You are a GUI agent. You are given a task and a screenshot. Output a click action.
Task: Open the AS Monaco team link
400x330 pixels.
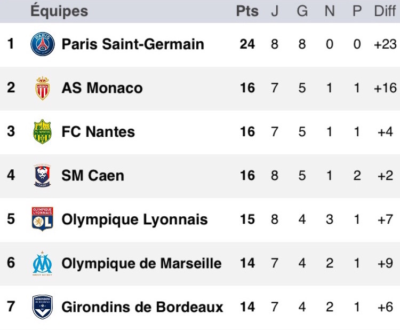pos(102,88)
